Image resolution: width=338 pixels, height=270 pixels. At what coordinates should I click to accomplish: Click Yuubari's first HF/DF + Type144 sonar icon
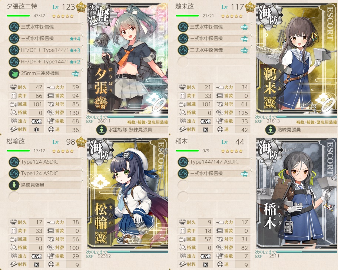coord(14,50)
